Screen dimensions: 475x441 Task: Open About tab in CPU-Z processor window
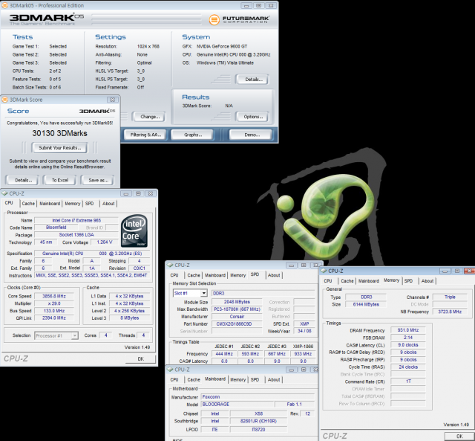(108, 204)
